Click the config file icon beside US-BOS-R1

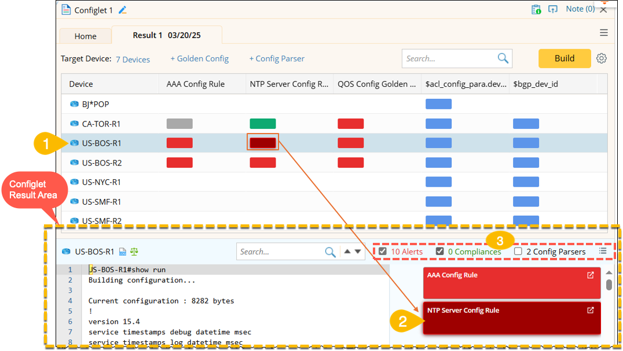pos(123,252)
